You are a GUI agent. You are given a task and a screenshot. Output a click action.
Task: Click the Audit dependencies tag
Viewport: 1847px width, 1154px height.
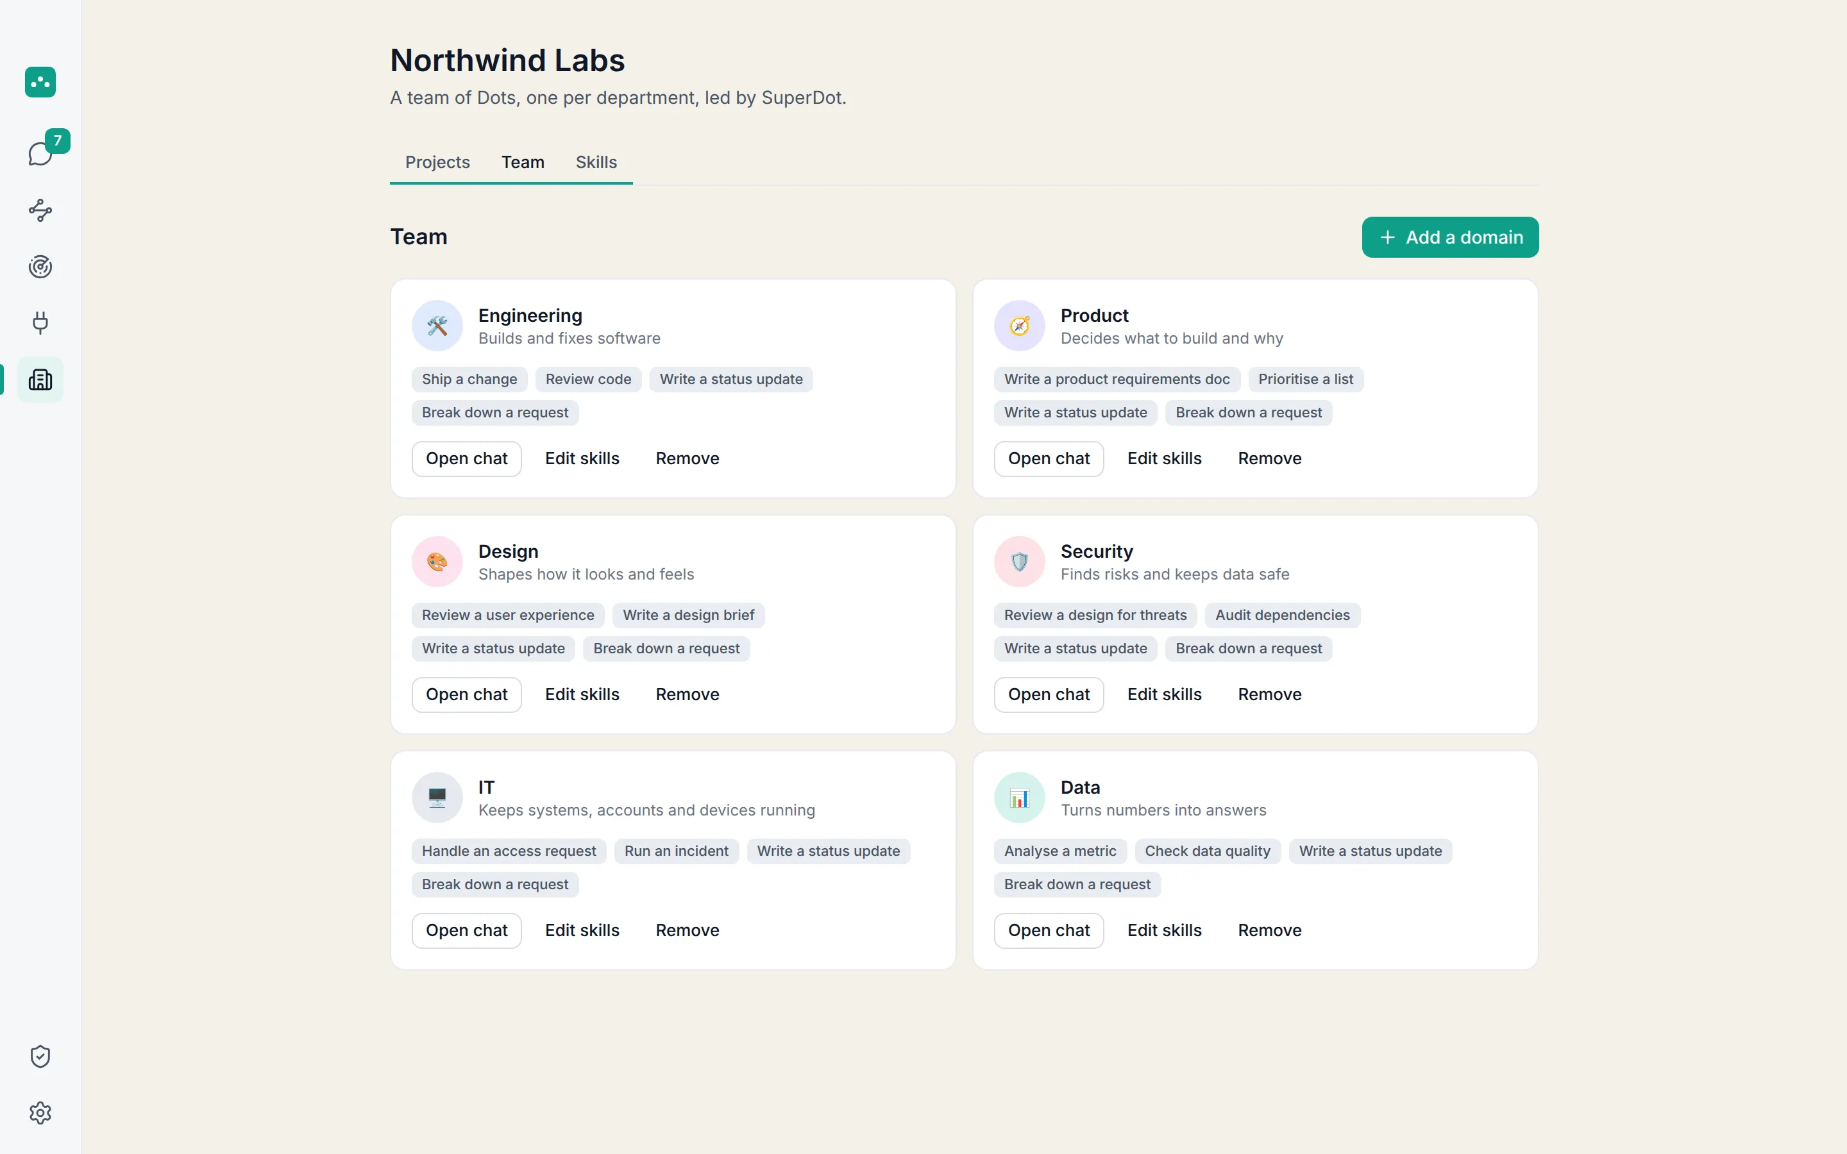(x=1282, y=615)
